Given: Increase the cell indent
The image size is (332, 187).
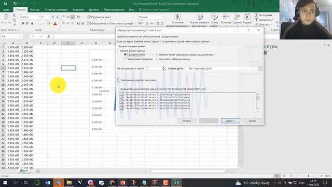Looking at the screenshot, I should (x=83, y=23).
